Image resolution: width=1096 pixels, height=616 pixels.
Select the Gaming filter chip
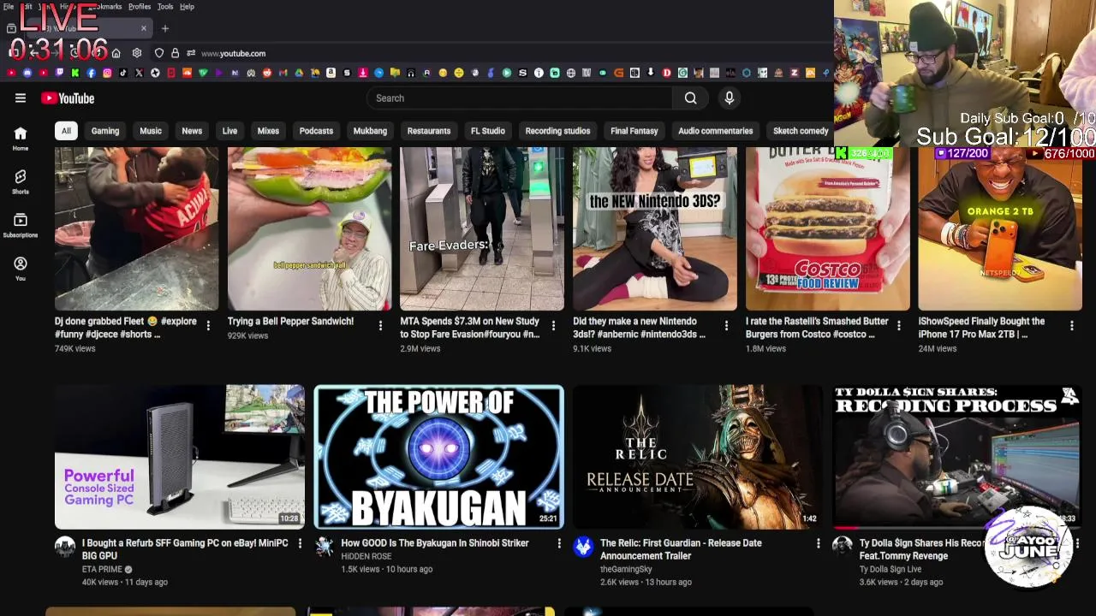[105, 131]
